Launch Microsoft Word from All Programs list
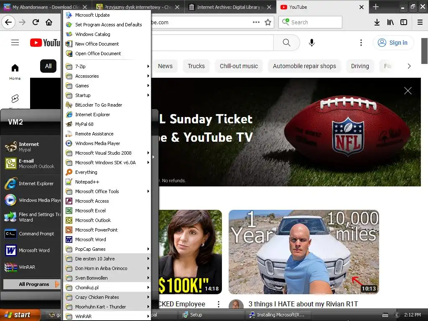Screen dimensions: 428x321 tap(107, 239)
